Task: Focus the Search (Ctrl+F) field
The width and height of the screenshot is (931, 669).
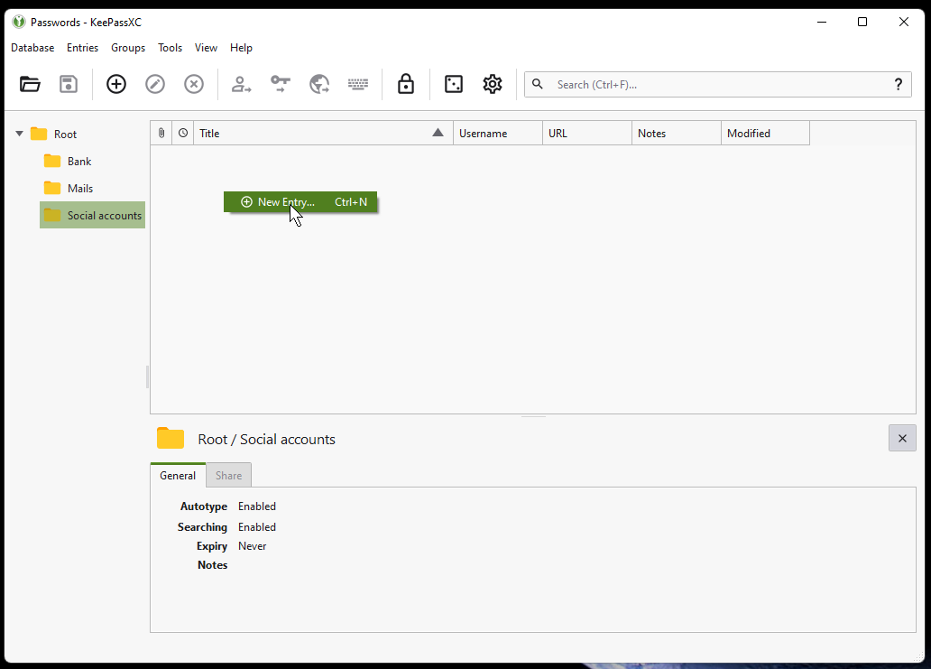Action: click(718, 84)
